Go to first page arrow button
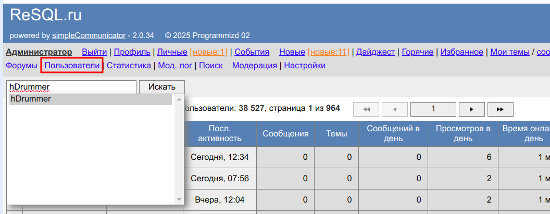Viewport: 550px width, 214px height. tap(366, 109)
